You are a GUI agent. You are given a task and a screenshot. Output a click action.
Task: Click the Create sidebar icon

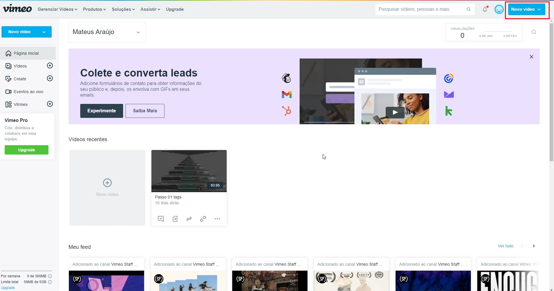(x=8, y=79)
